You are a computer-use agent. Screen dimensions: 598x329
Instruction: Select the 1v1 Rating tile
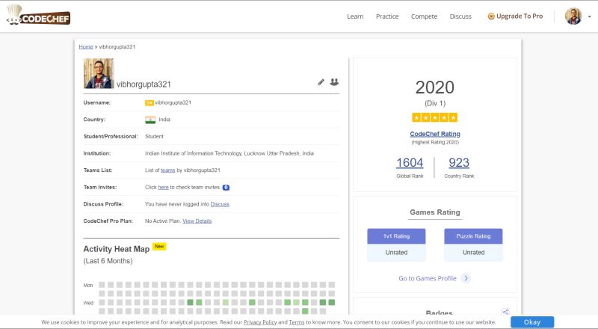(x=396, y=236)
